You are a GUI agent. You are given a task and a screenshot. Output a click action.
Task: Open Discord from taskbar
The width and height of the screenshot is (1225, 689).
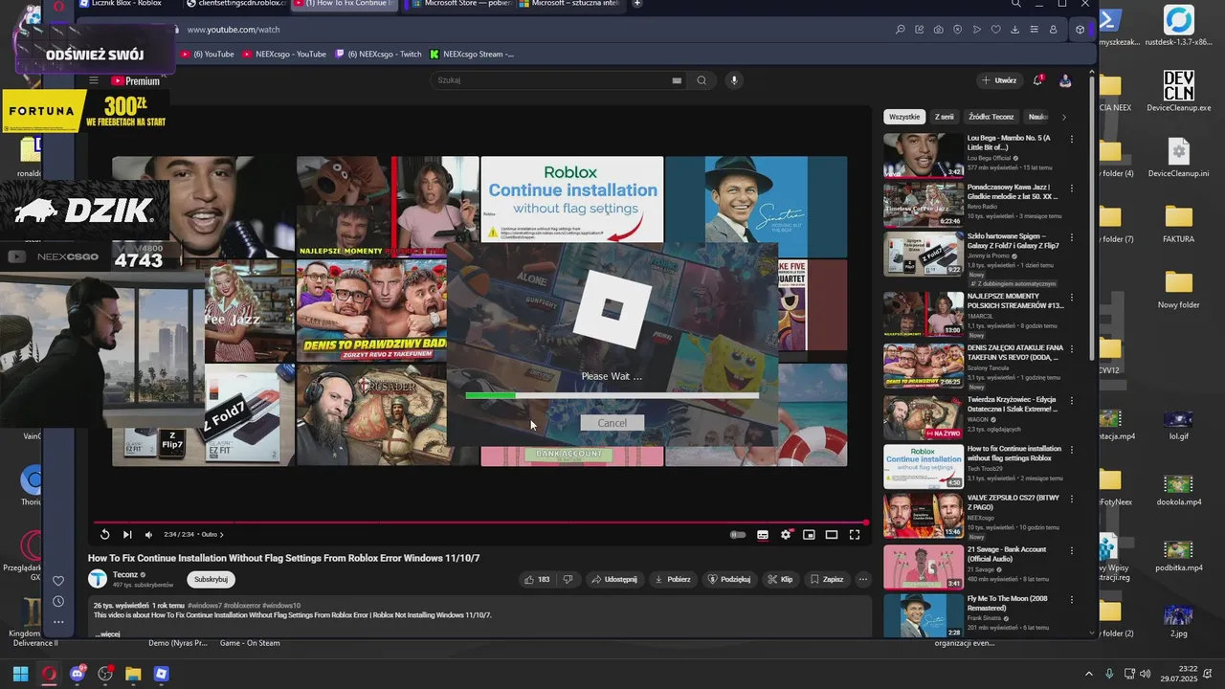tap(78, 674)
